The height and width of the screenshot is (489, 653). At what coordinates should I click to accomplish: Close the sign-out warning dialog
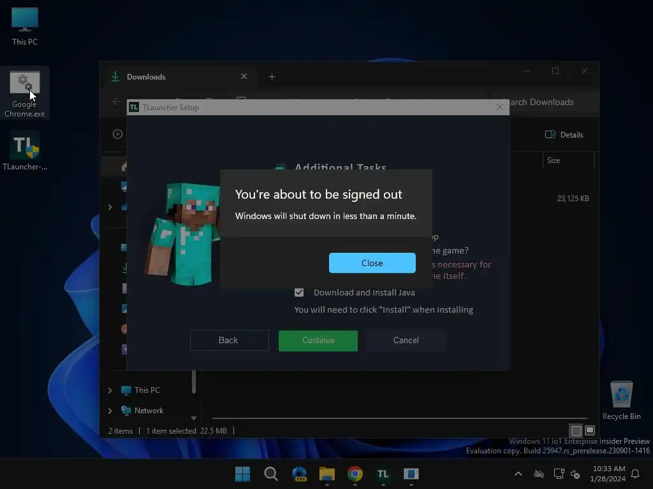pos(372,263)
